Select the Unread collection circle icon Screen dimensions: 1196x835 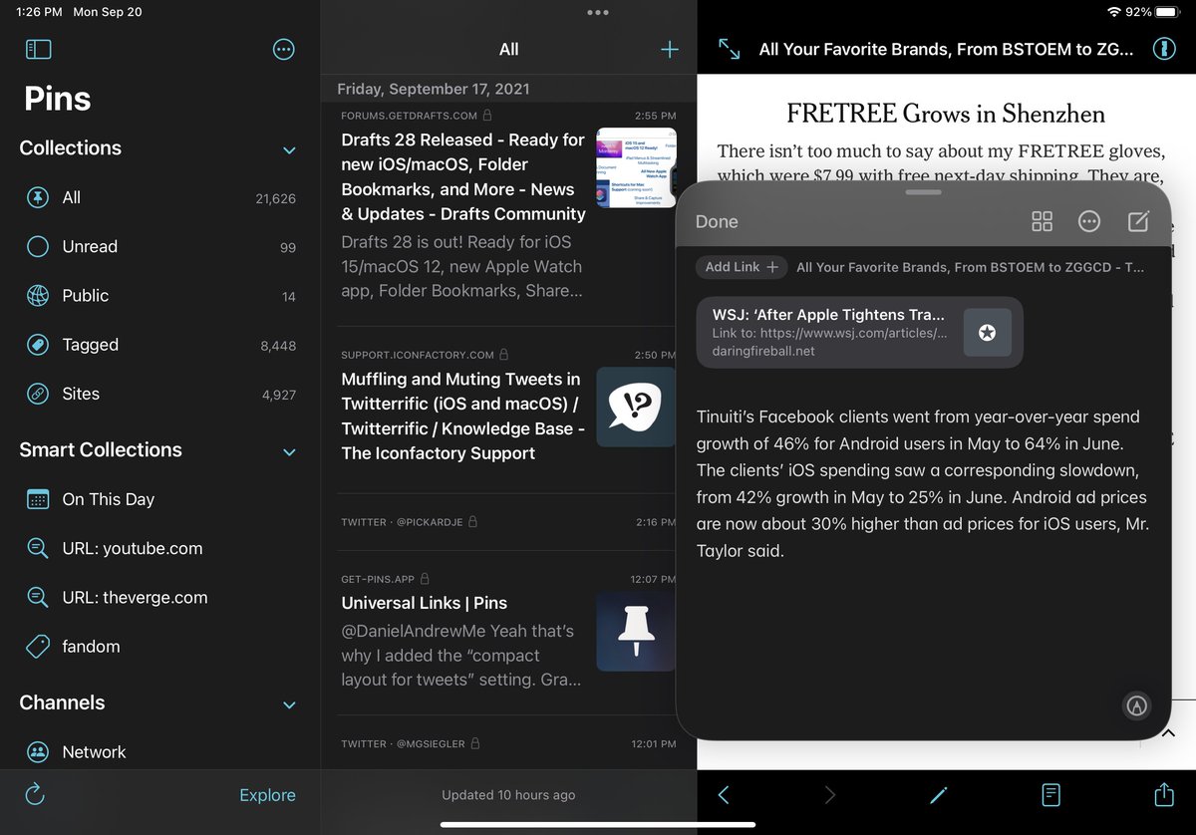(38, 246)
